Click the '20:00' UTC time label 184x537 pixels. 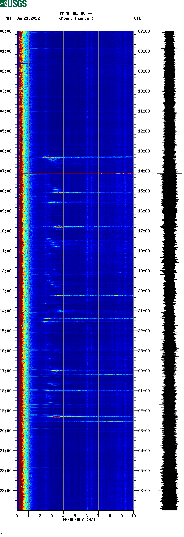coord(144,291)
